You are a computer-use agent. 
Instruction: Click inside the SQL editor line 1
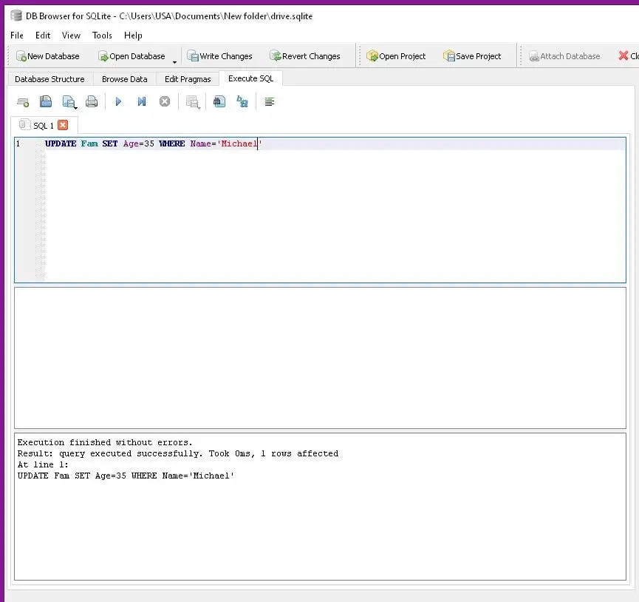[x=335, y=143]
